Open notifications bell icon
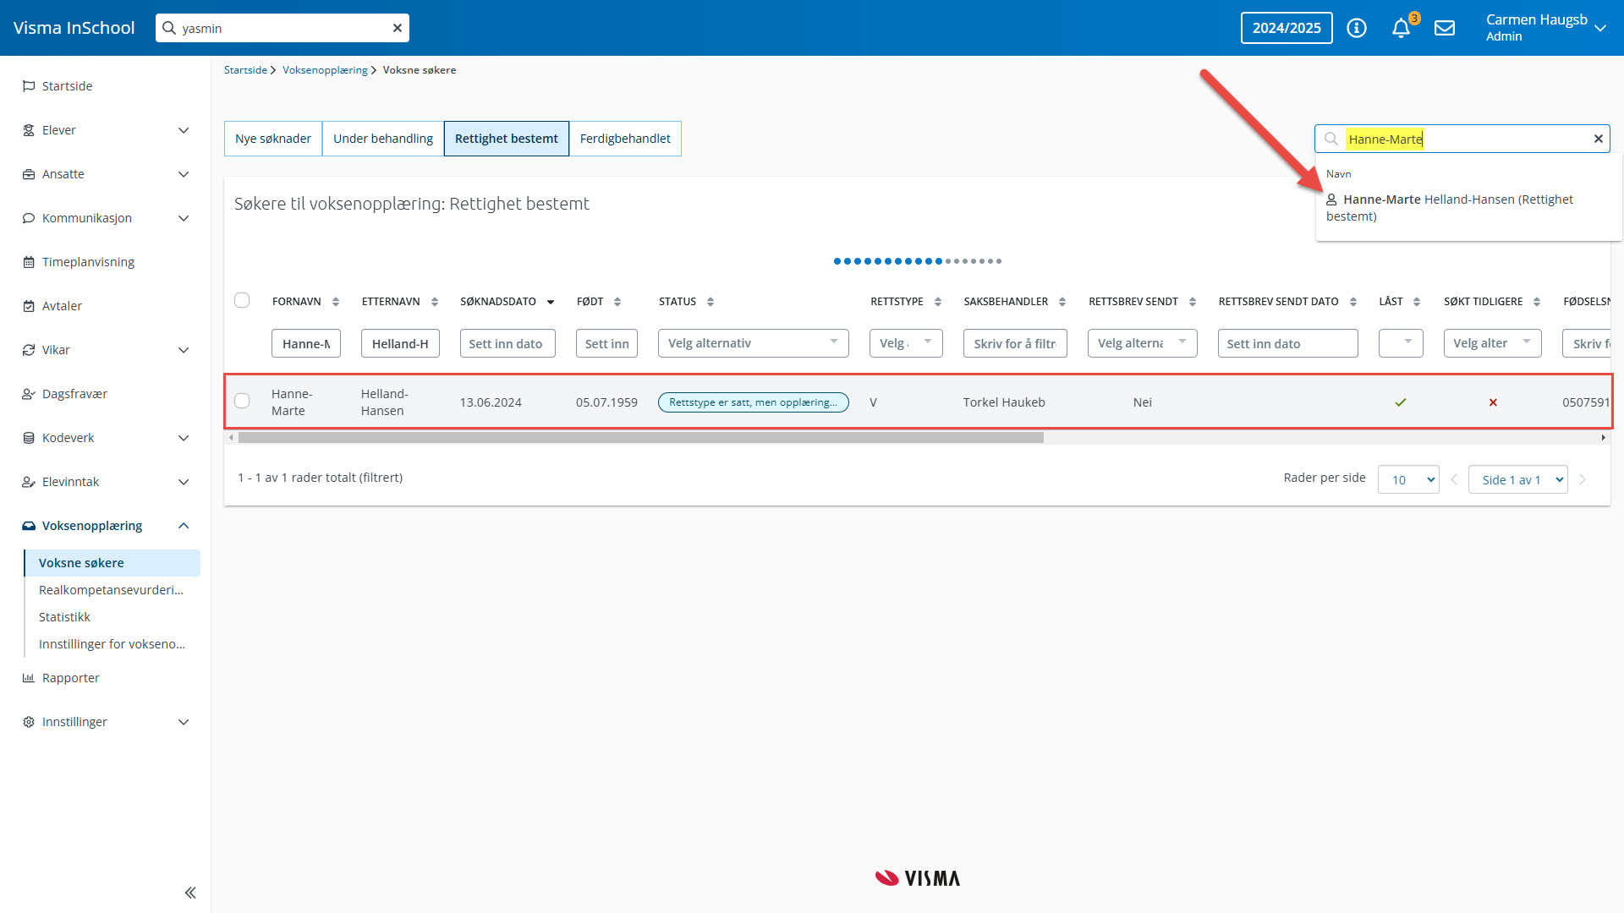 (1401, 28)
